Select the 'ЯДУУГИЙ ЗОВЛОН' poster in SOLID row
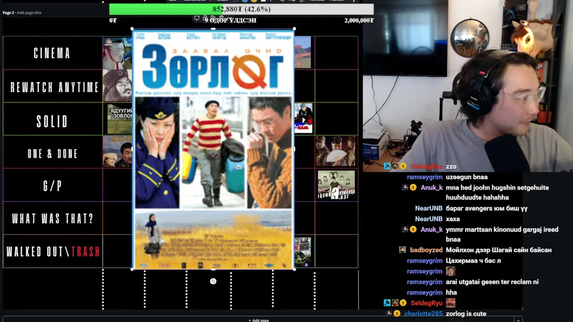The width and height of the screenshot is (573, 322). [x=120, y=119]
